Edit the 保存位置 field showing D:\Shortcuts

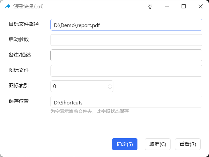coord(126,102)
